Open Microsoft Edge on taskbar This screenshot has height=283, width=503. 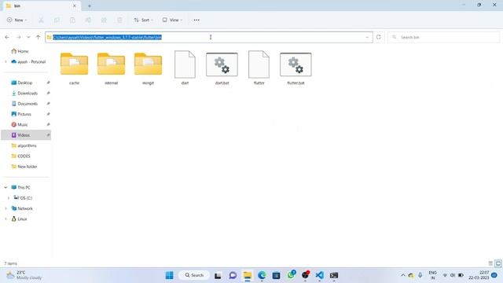click(x=262, y=275)
